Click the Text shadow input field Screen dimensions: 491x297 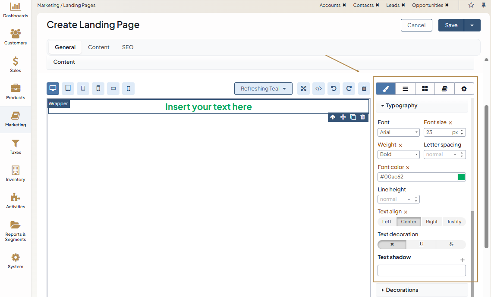coord(422,271)
